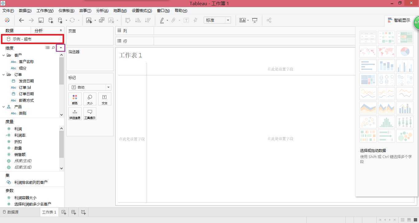Select the 客户名称 field

click(x=26, y=62)
